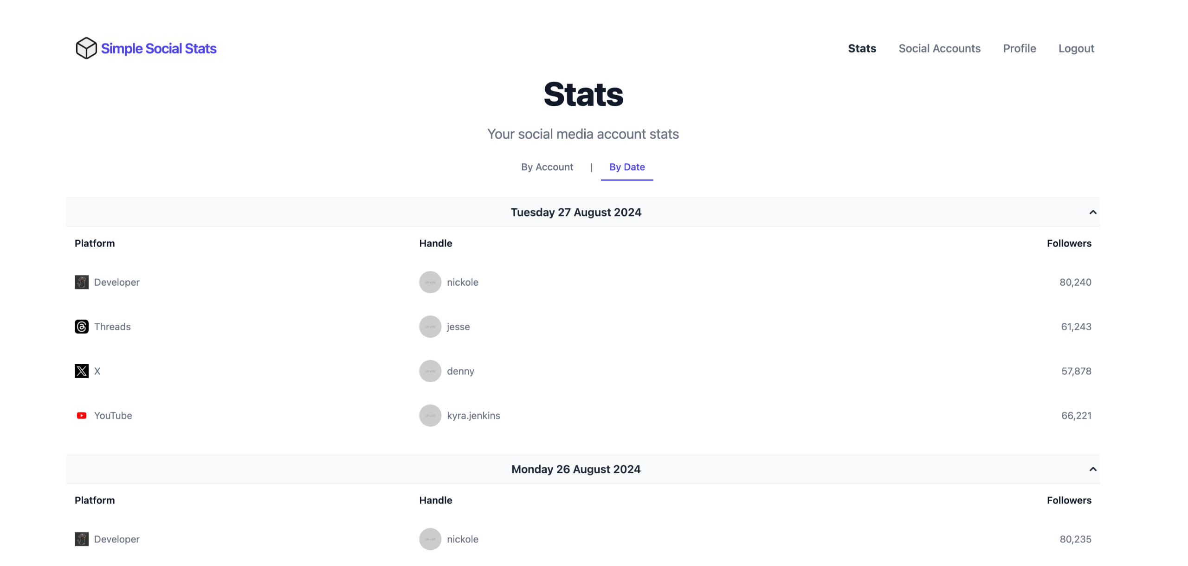Click the Logout button
The width and height of the screenshot is (1188, 566).
point(1076,48)
